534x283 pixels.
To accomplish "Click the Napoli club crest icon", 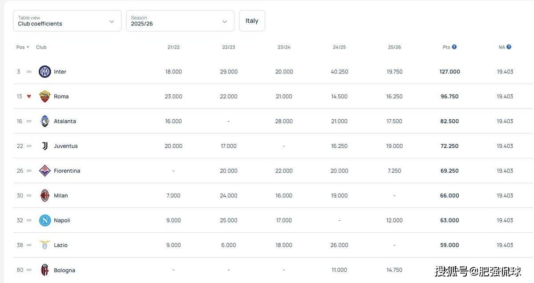I will tap(45, 220).
